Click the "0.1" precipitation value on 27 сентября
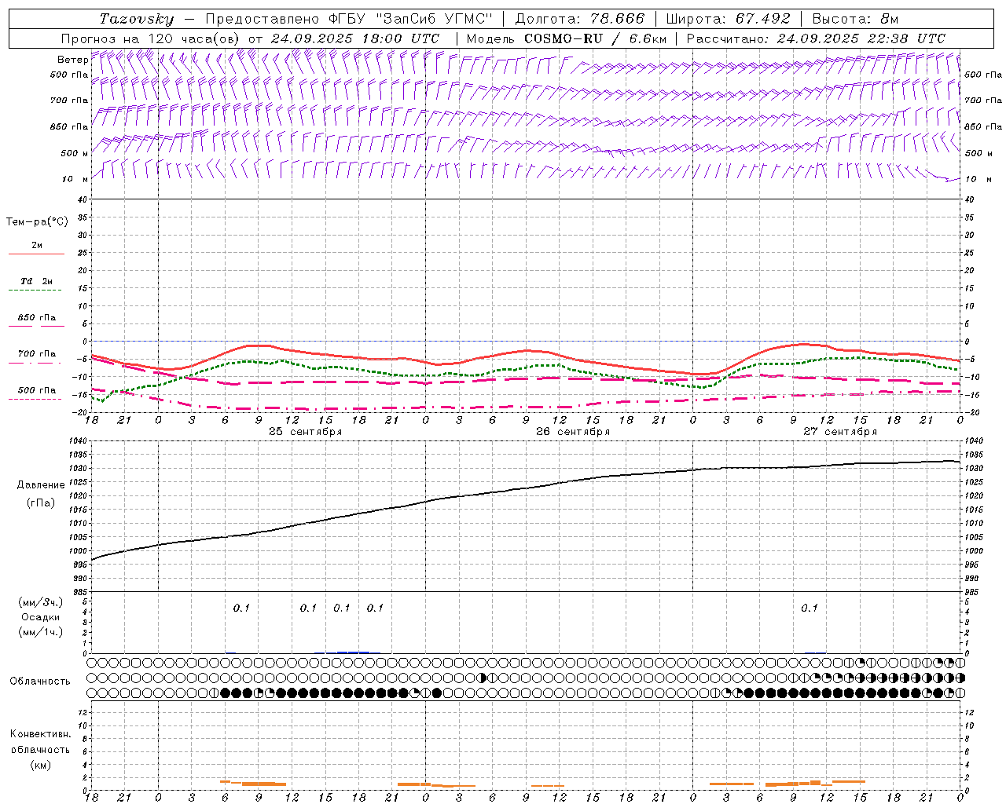Image resolution: width=1006 pixels, height=804 pixels. coord(810,608)
